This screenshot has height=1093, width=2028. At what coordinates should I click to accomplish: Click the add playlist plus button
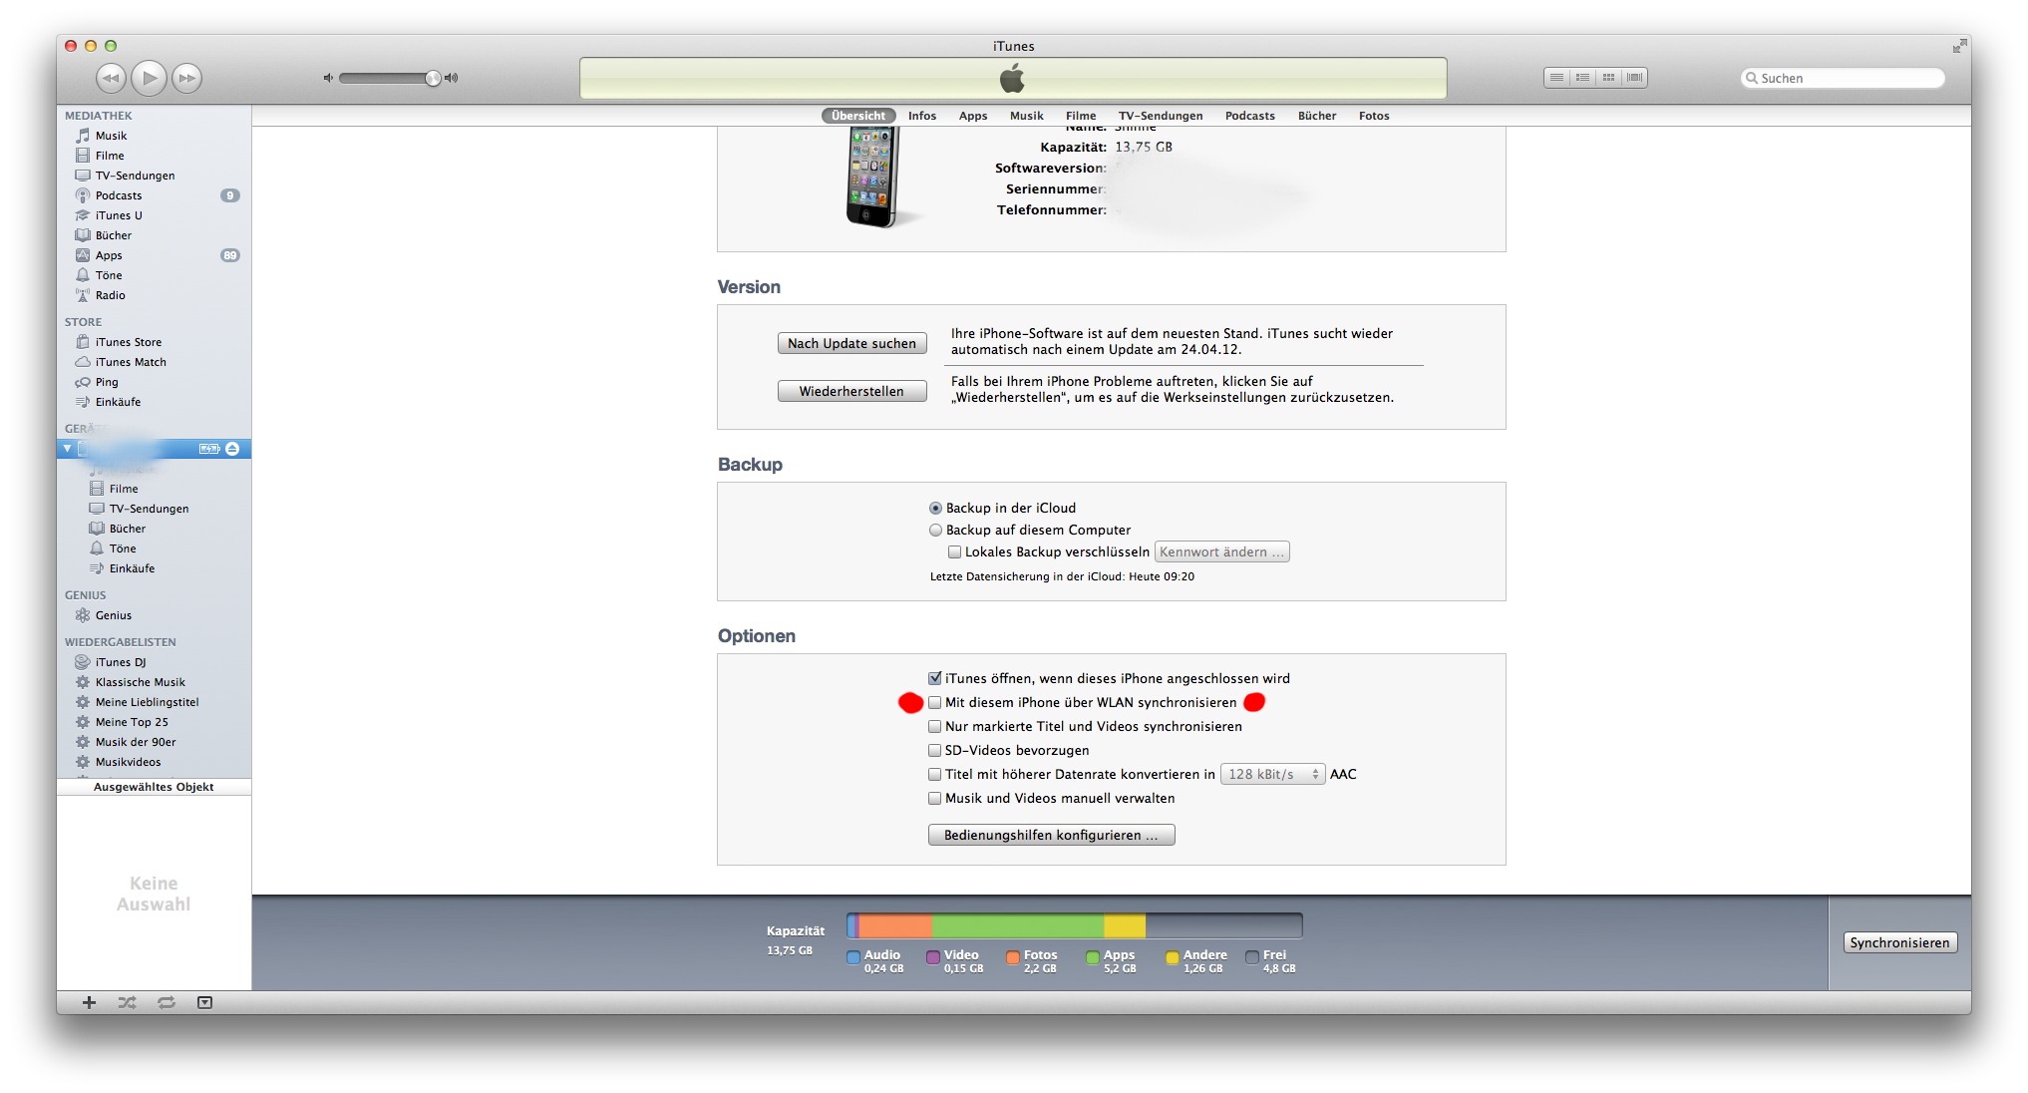click(89, 1002)
